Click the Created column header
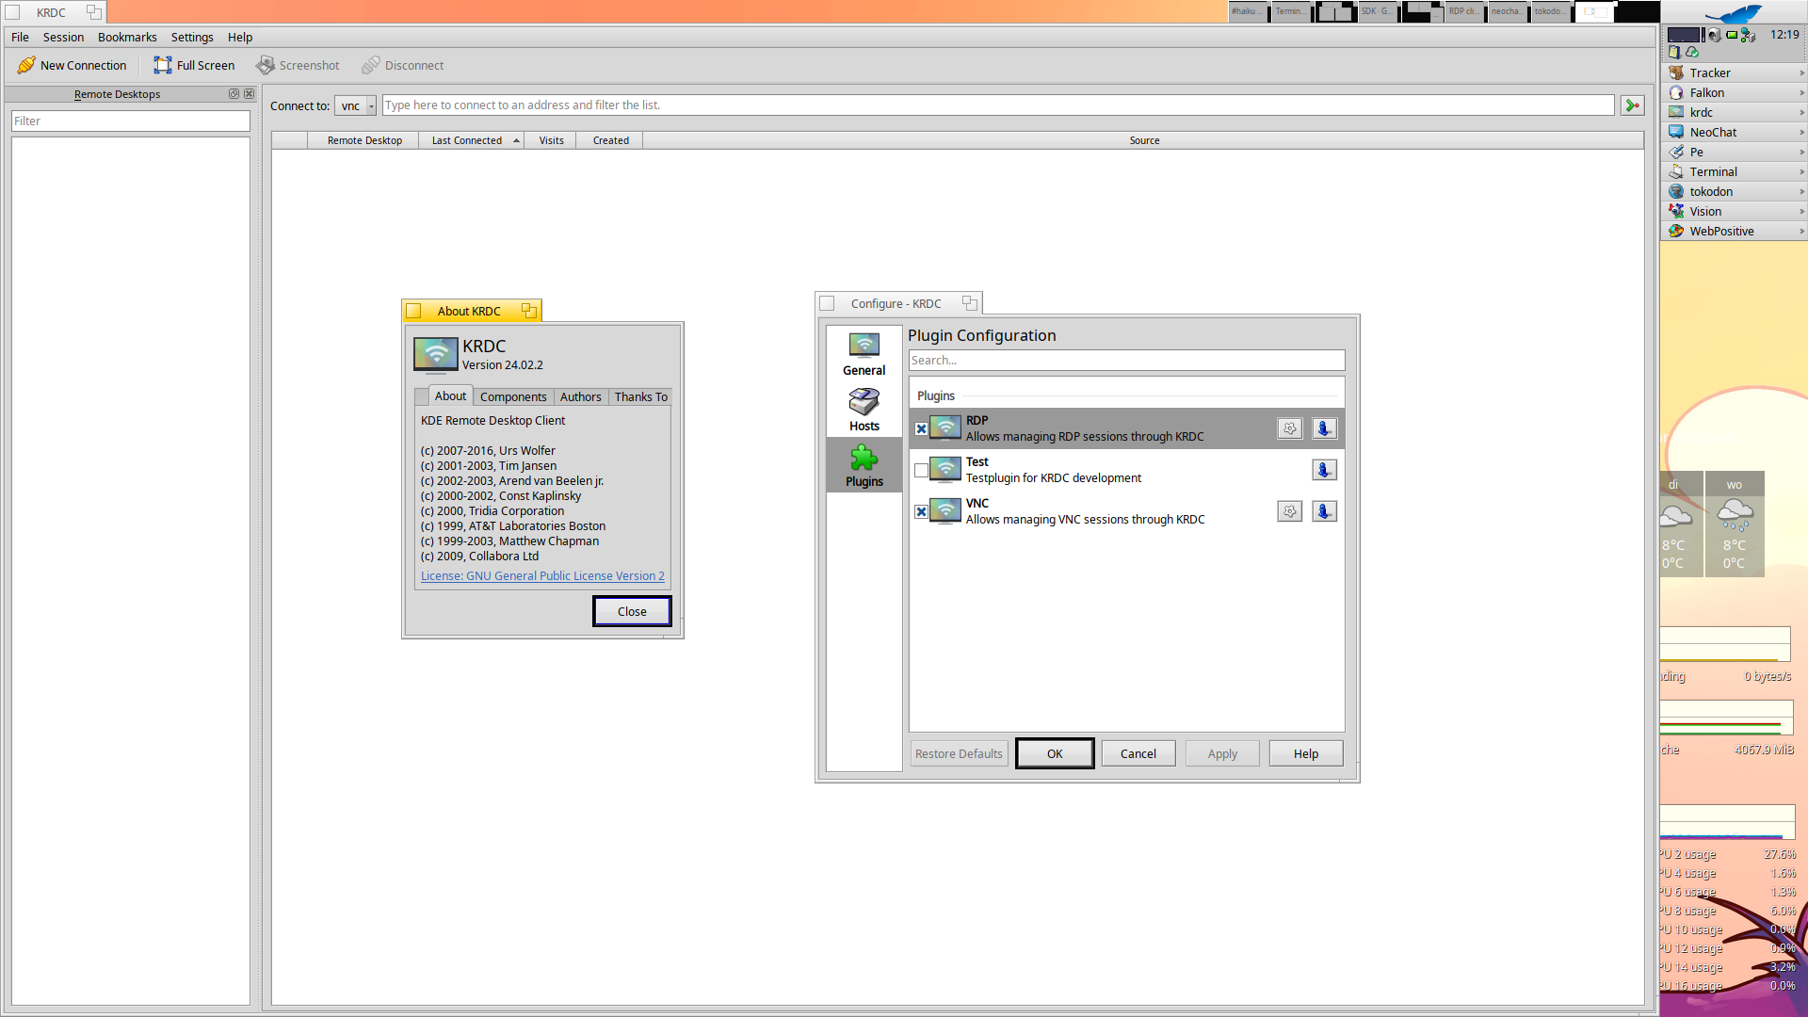This screenshot has width=1808, height=1017. [x=610, y=140]
